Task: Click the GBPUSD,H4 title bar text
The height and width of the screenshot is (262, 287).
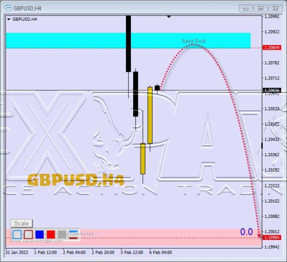Action: pyautogui.click(x=27, y=8)
